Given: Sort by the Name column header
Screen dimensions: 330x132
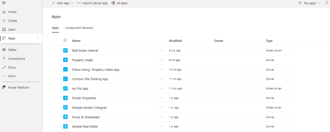Looking at the screenshot, I should 76,41.
